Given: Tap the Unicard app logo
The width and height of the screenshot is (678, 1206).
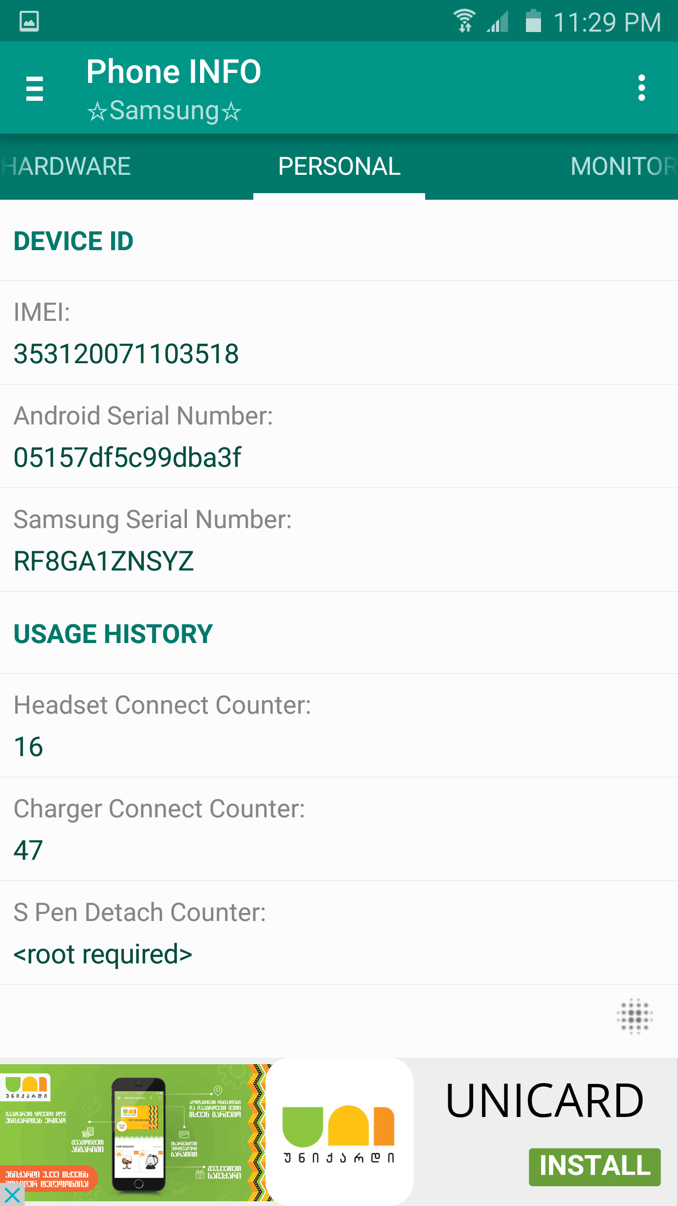Looking at the screenshot, I should coord(339,1131).
